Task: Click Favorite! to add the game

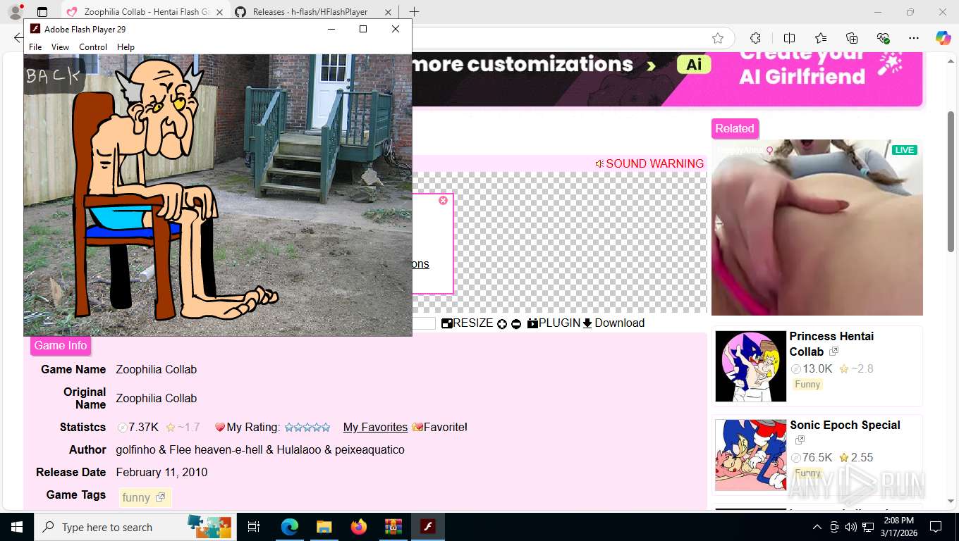Action: [x=440, y=427]
